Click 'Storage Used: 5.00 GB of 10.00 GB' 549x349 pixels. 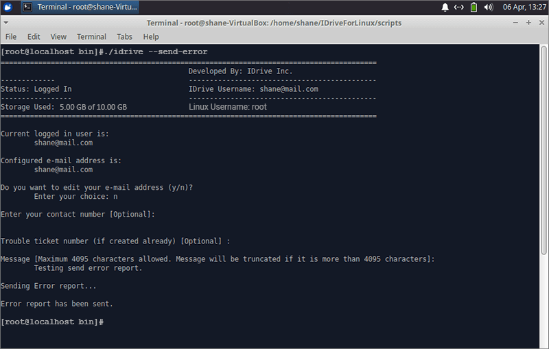tap(64, 107)
